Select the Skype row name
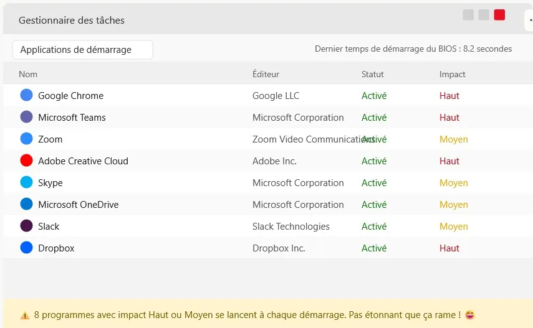This screenshot has width=533, height=328. click(x=50, y=183)
